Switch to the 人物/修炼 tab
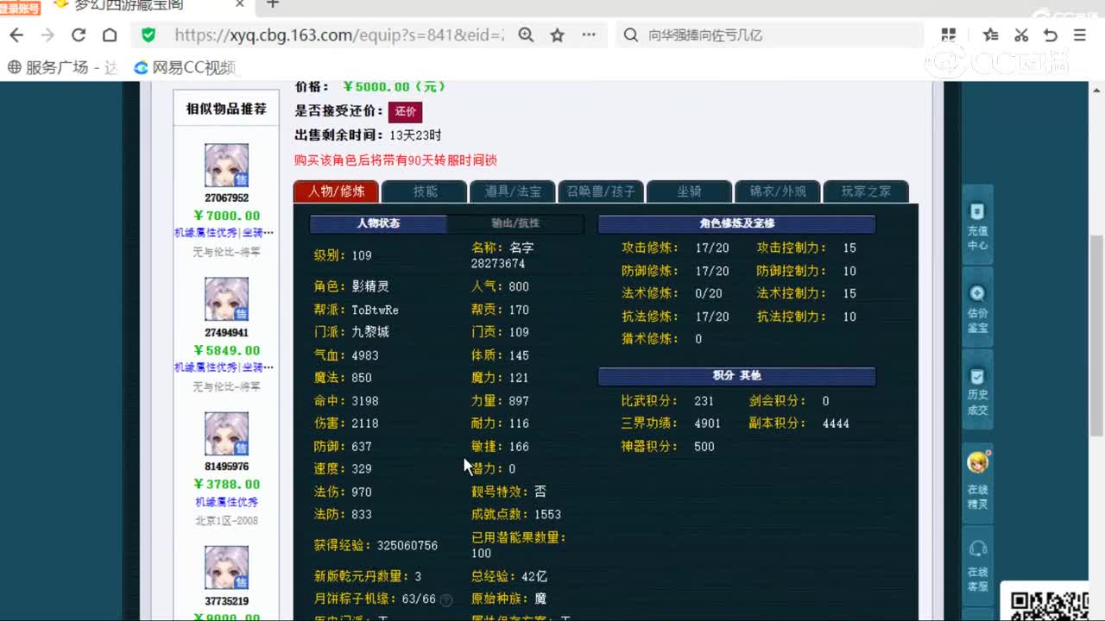 click(336, 191)
